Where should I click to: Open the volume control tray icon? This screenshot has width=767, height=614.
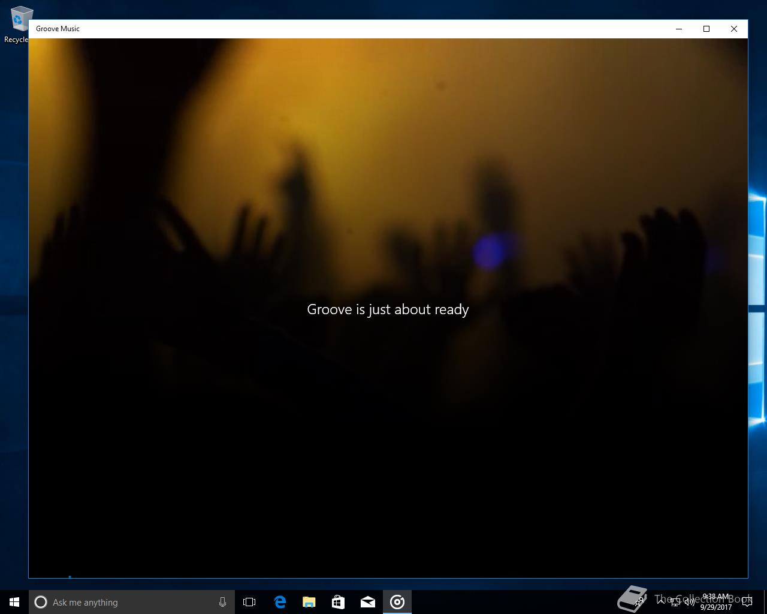tap(689, 602)
